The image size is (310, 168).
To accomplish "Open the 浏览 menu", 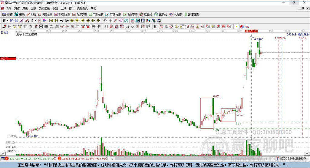I will (17, 8).
